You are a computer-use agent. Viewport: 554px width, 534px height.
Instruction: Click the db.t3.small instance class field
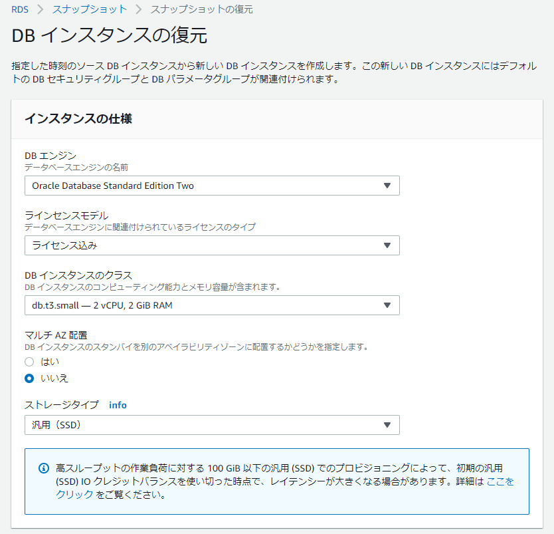coord(213,305)
